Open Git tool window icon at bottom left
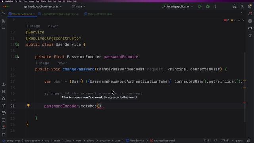The height and width of the screenshot is (143, 254). point(4,134)
